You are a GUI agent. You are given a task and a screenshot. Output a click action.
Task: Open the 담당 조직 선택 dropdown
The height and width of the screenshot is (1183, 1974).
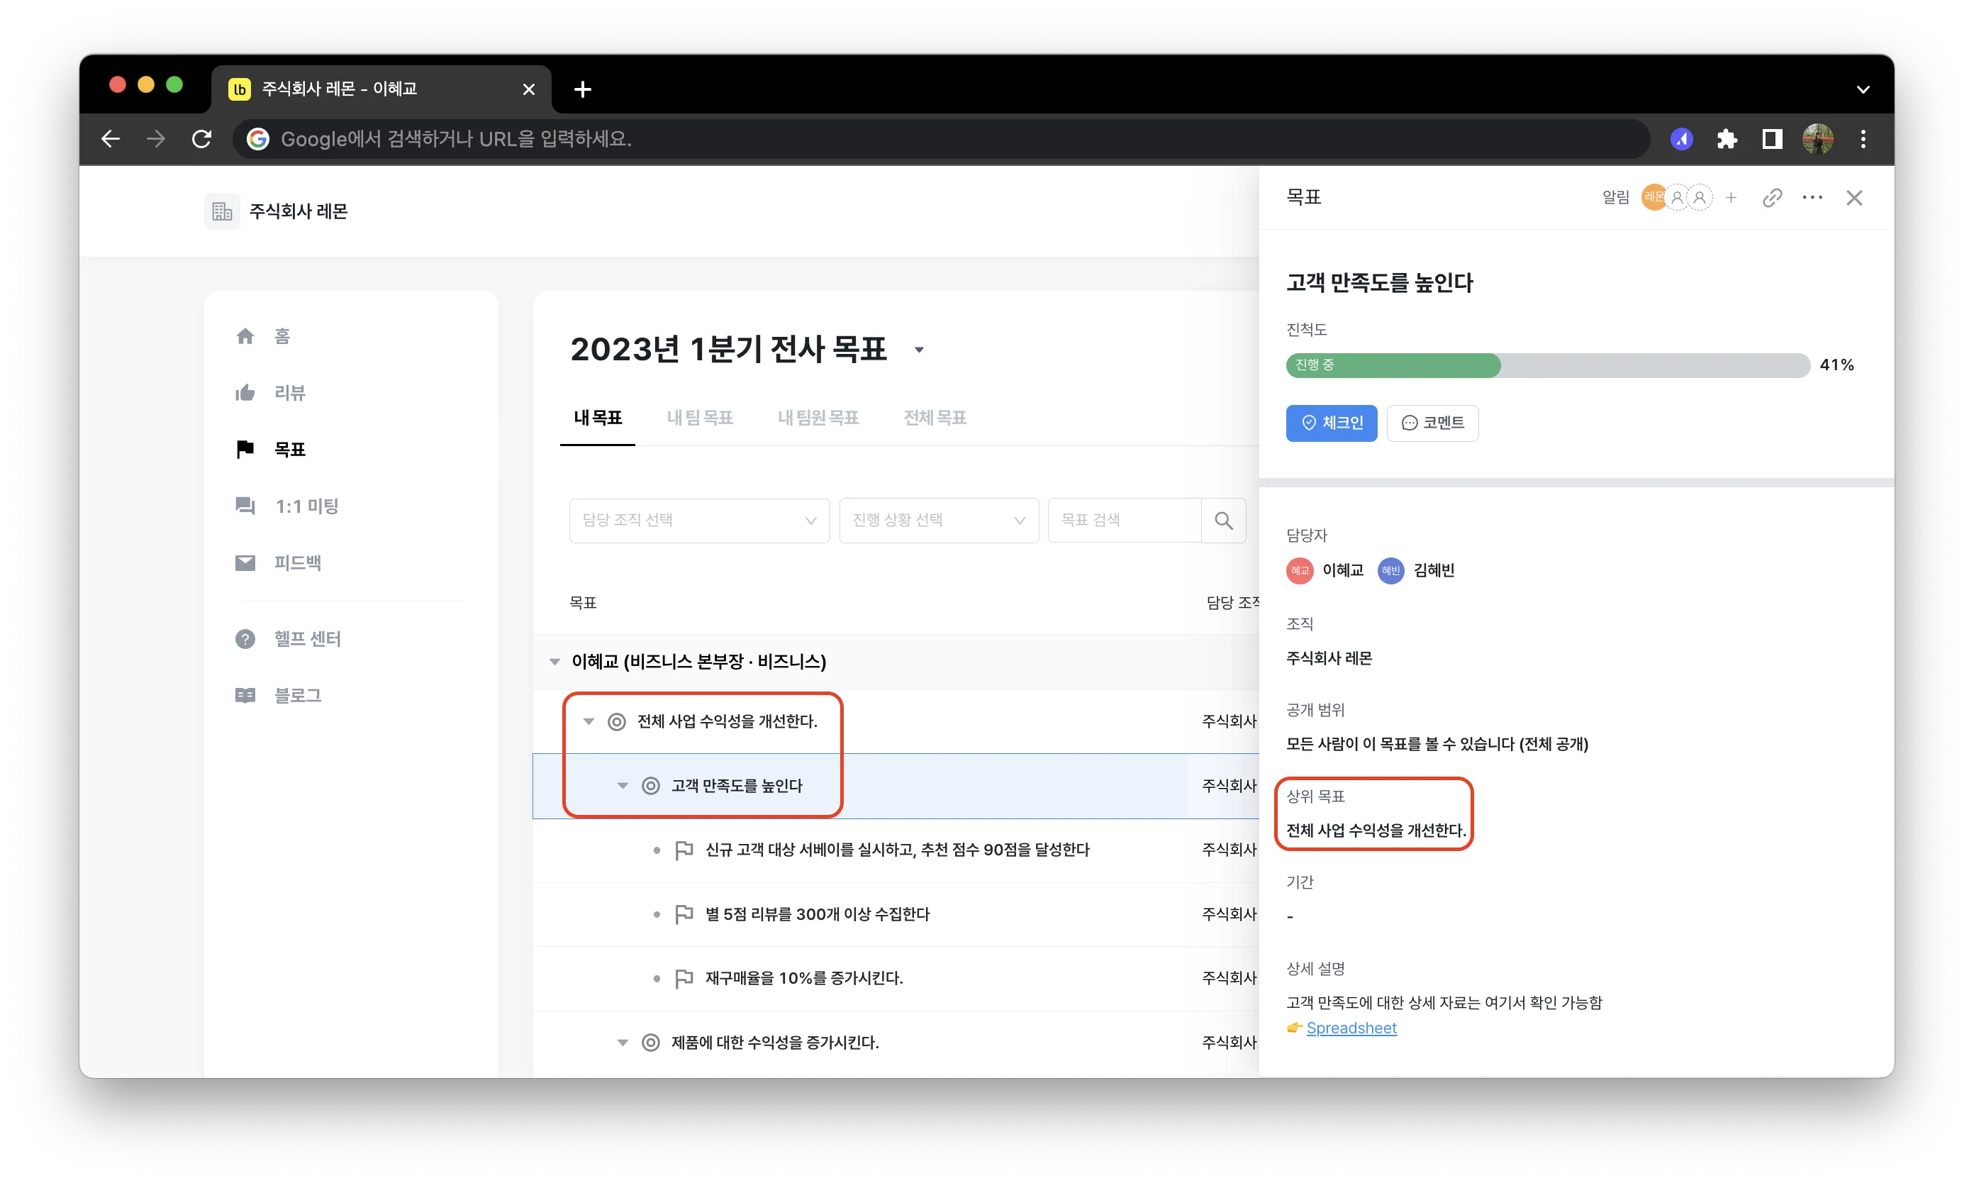699,521
